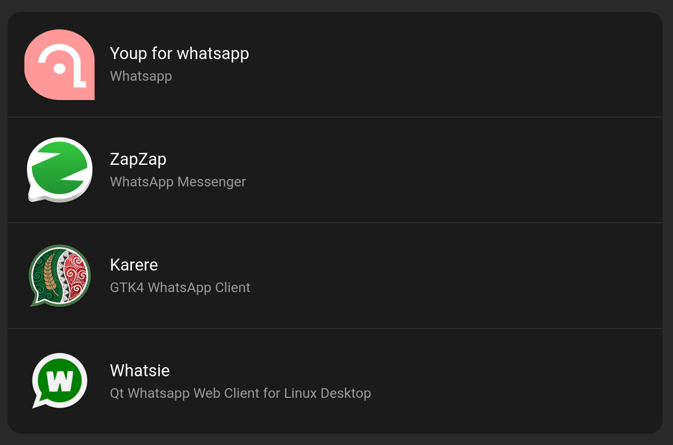
Task: Click the "GTK4 WhatsApp Client" description
Action: (180, 288)
